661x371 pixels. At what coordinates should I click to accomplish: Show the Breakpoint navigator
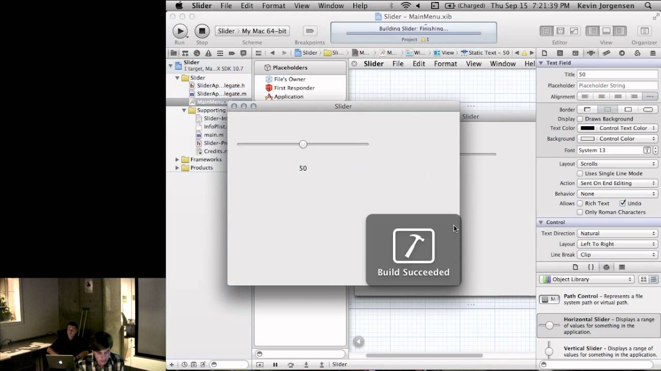click(232, 53)
